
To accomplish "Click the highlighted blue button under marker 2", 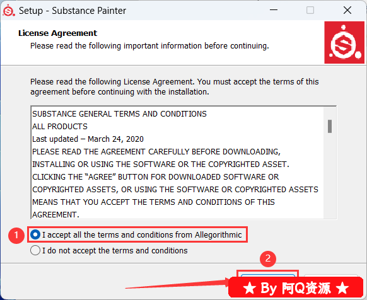I will pyautogui.click(x=268, y=275).
